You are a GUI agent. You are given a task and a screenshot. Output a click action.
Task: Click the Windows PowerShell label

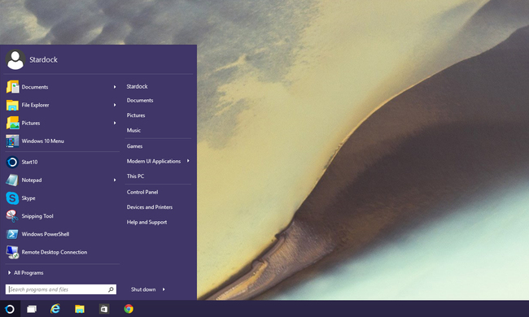pos(46,234)
